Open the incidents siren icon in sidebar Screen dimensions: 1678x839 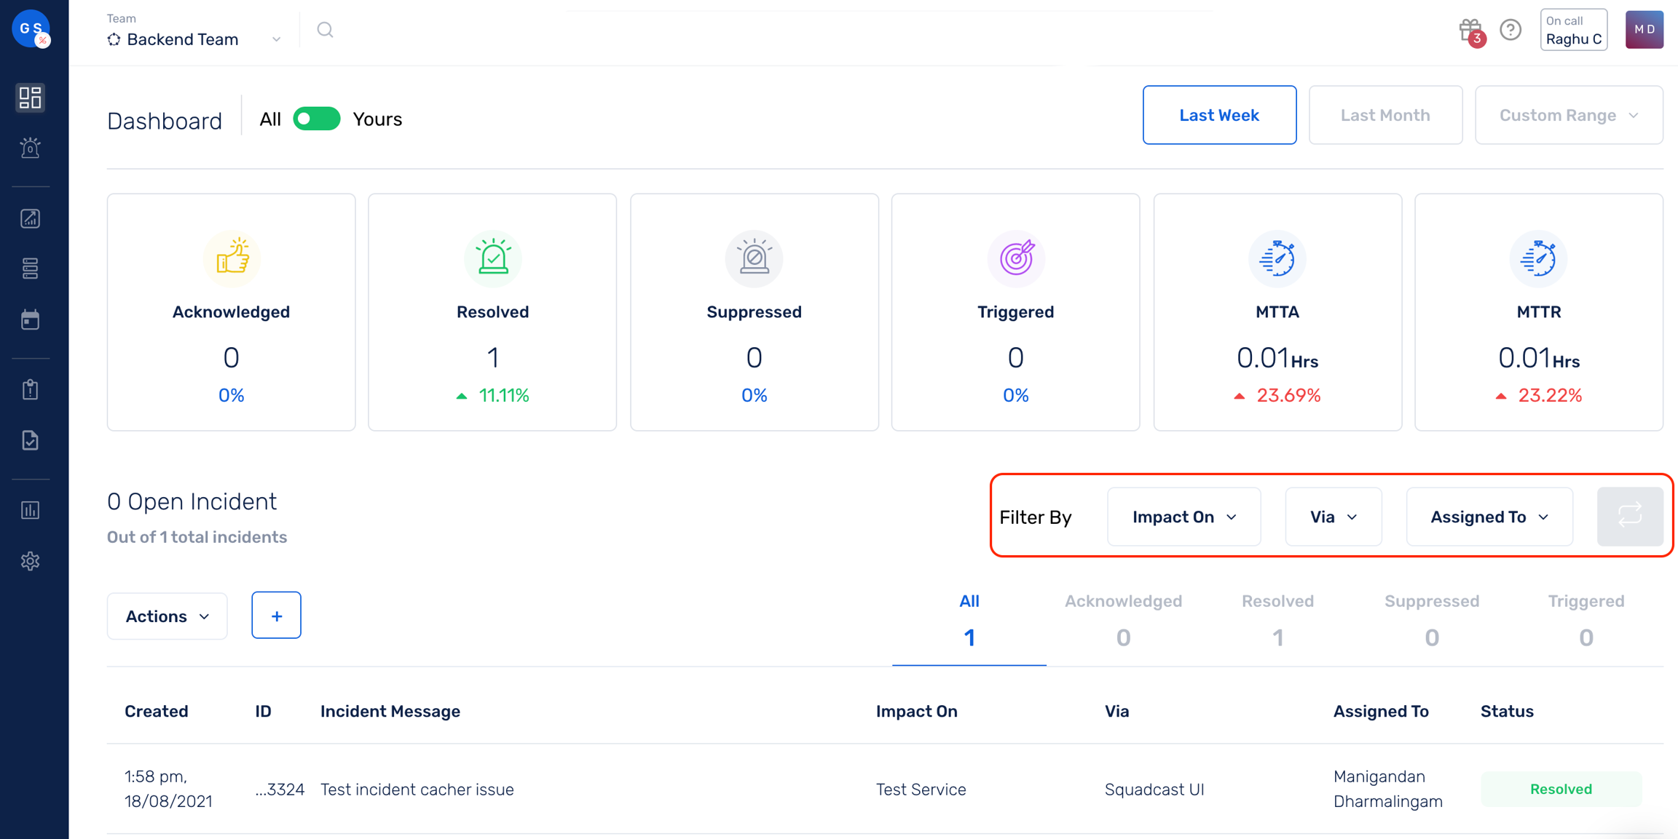(30, 148)
